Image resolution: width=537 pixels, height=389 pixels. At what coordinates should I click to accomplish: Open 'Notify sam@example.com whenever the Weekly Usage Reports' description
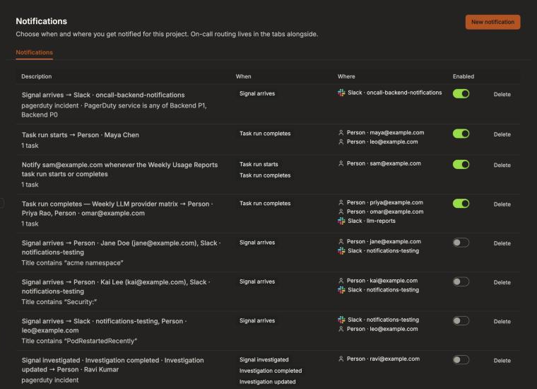click(x=119, y=169)
